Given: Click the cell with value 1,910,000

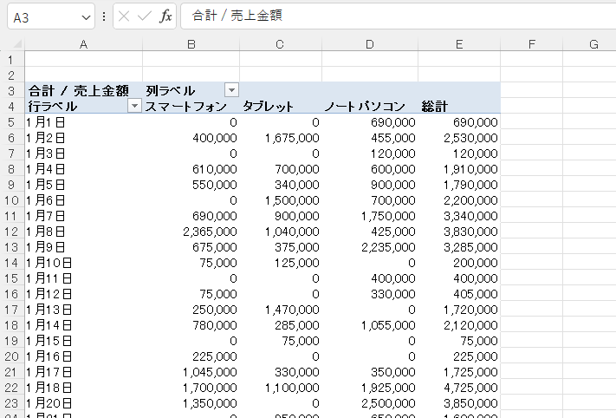Looking at the screenshot, I should [x=459, y=169].
